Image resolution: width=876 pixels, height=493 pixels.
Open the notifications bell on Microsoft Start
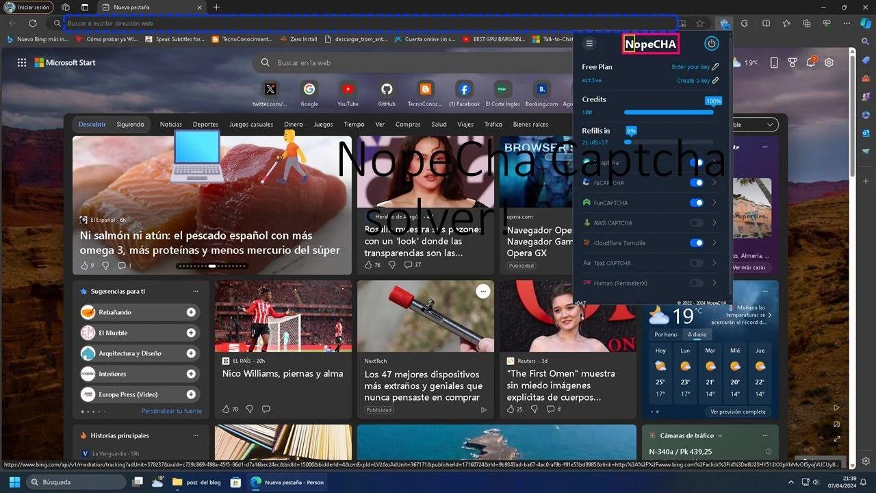point(811,62)
